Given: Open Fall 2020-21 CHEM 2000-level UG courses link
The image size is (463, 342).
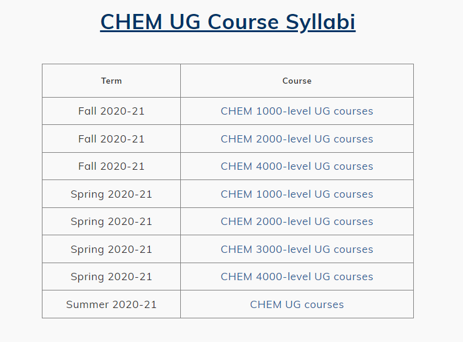Looking at the screenshot, I should (x=297, y=139).
